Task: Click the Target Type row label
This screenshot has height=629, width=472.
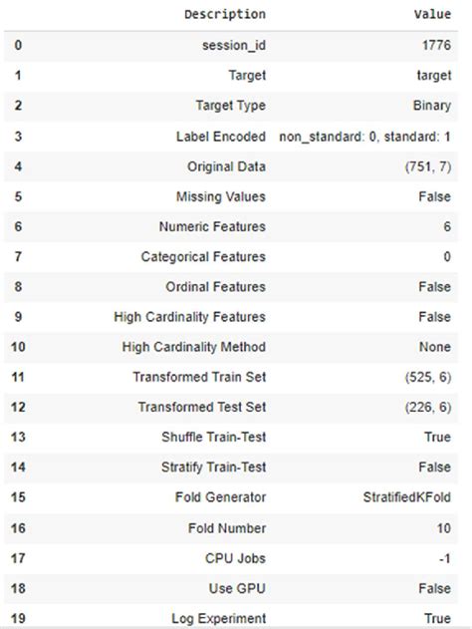Action: pyautogui.click(x=231, y=106)
